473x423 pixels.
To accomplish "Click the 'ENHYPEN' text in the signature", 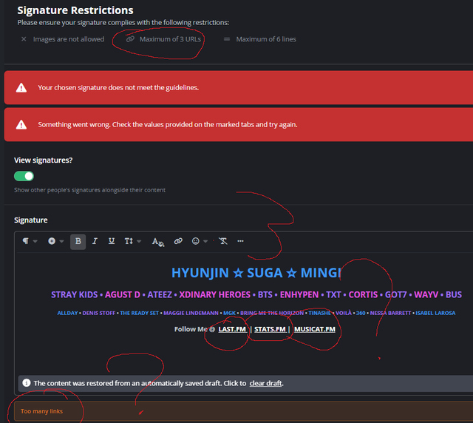I will (299, 294).
